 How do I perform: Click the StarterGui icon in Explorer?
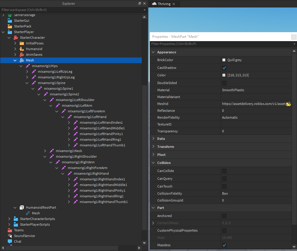coord(10,20)
